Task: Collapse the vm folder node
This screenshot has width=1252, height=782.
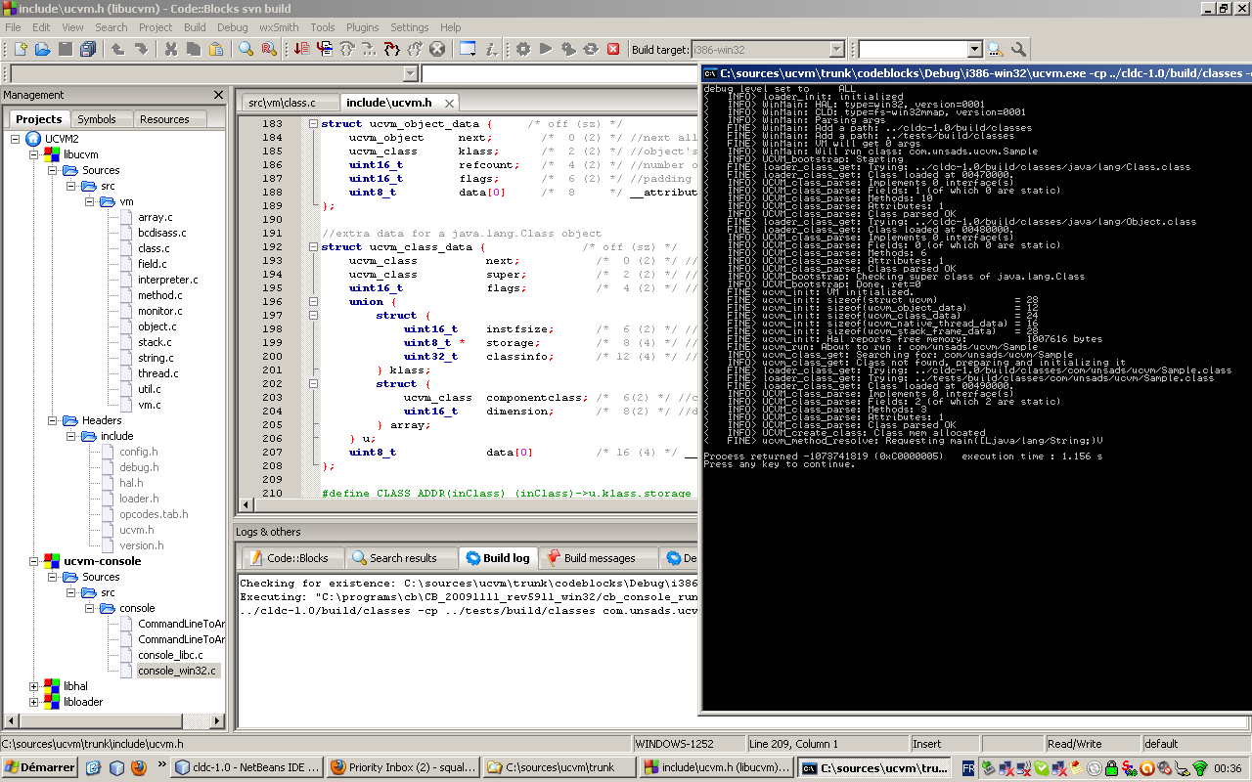Action: click(x=87, y=201)
